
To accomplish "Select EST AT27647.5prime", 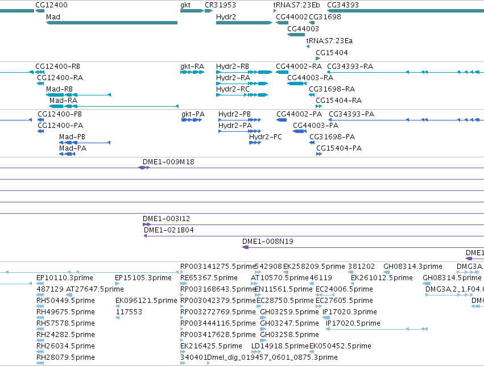I will (95, 289).
